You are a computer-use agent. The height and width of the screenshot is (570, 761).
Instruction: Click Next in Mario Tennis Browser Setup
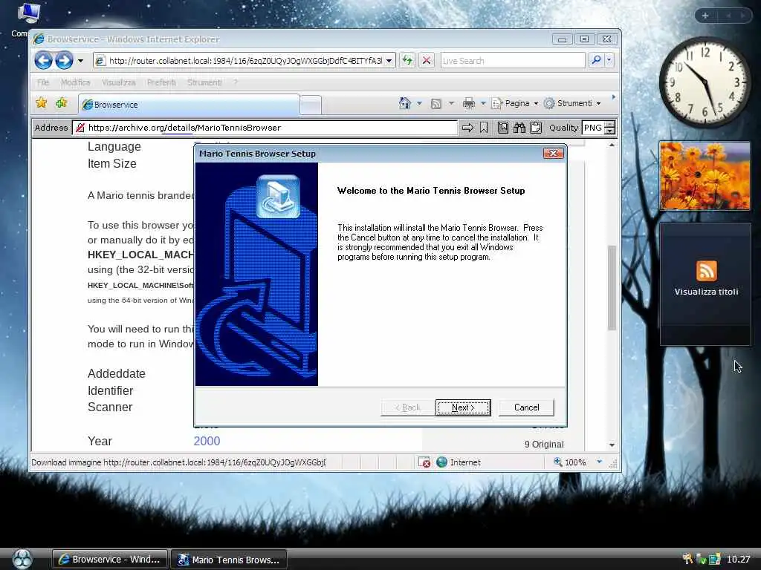click(463, 407)
